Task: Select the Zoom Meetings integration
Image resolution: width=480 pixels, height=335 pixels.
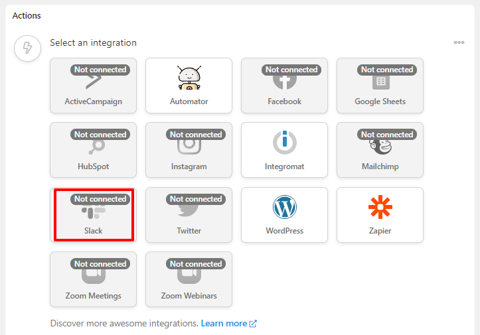Action: tap(94, 279)
